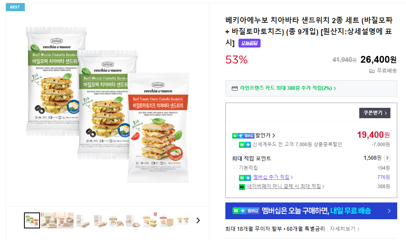
Task: Select the second product thumbnail
Action: [x=49, y=220]
